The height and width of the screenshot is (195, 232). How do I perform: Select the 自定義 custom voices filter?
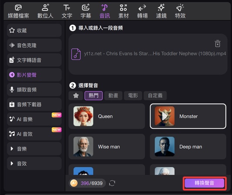(155, 96)
